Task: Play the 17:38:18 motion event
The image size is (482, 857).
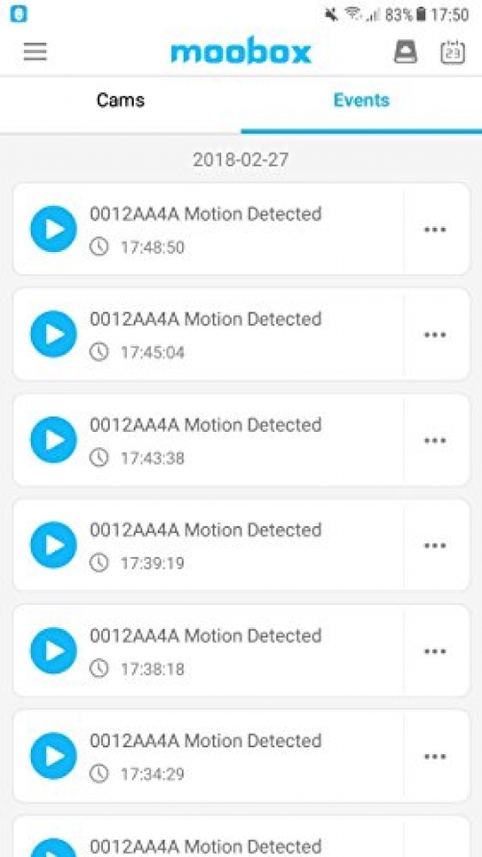Action: (54, 651)
